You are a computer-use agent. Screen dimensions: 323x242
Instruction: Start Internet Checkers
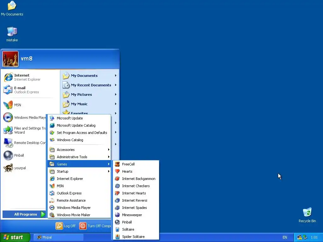[136, 186]
